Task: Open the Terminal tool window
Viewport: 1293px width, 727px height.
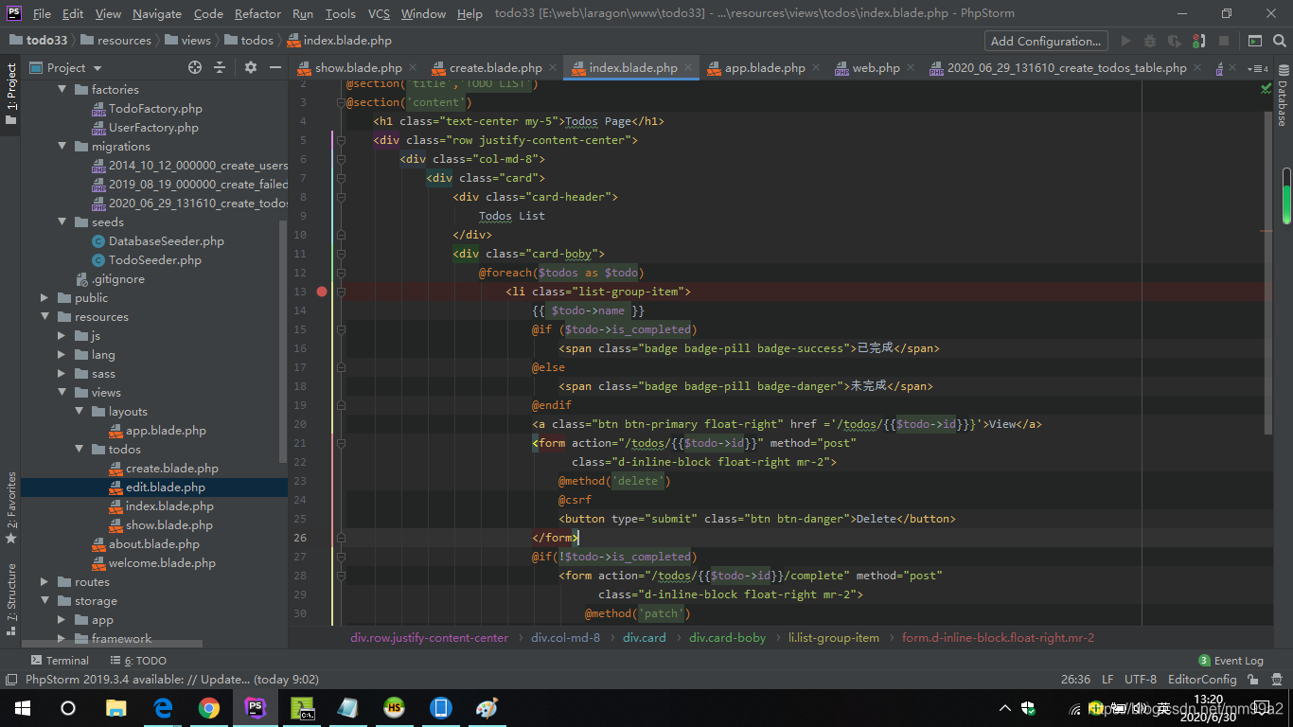Action: tap(59, 661)
